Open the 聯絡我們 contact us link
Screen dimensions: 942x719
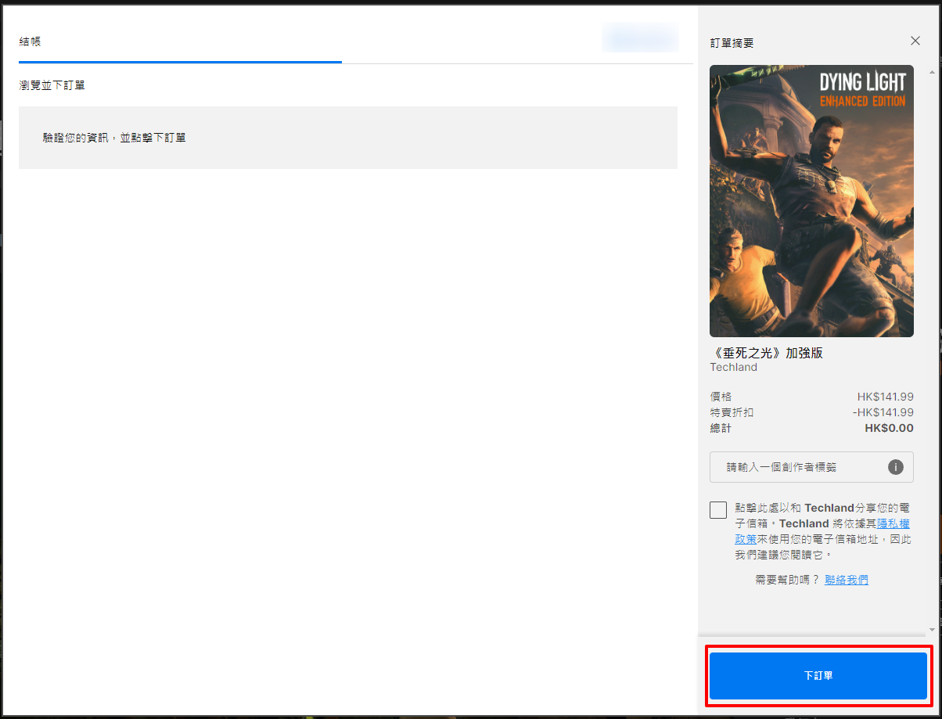pyautogui.click(x=847, y=580)
